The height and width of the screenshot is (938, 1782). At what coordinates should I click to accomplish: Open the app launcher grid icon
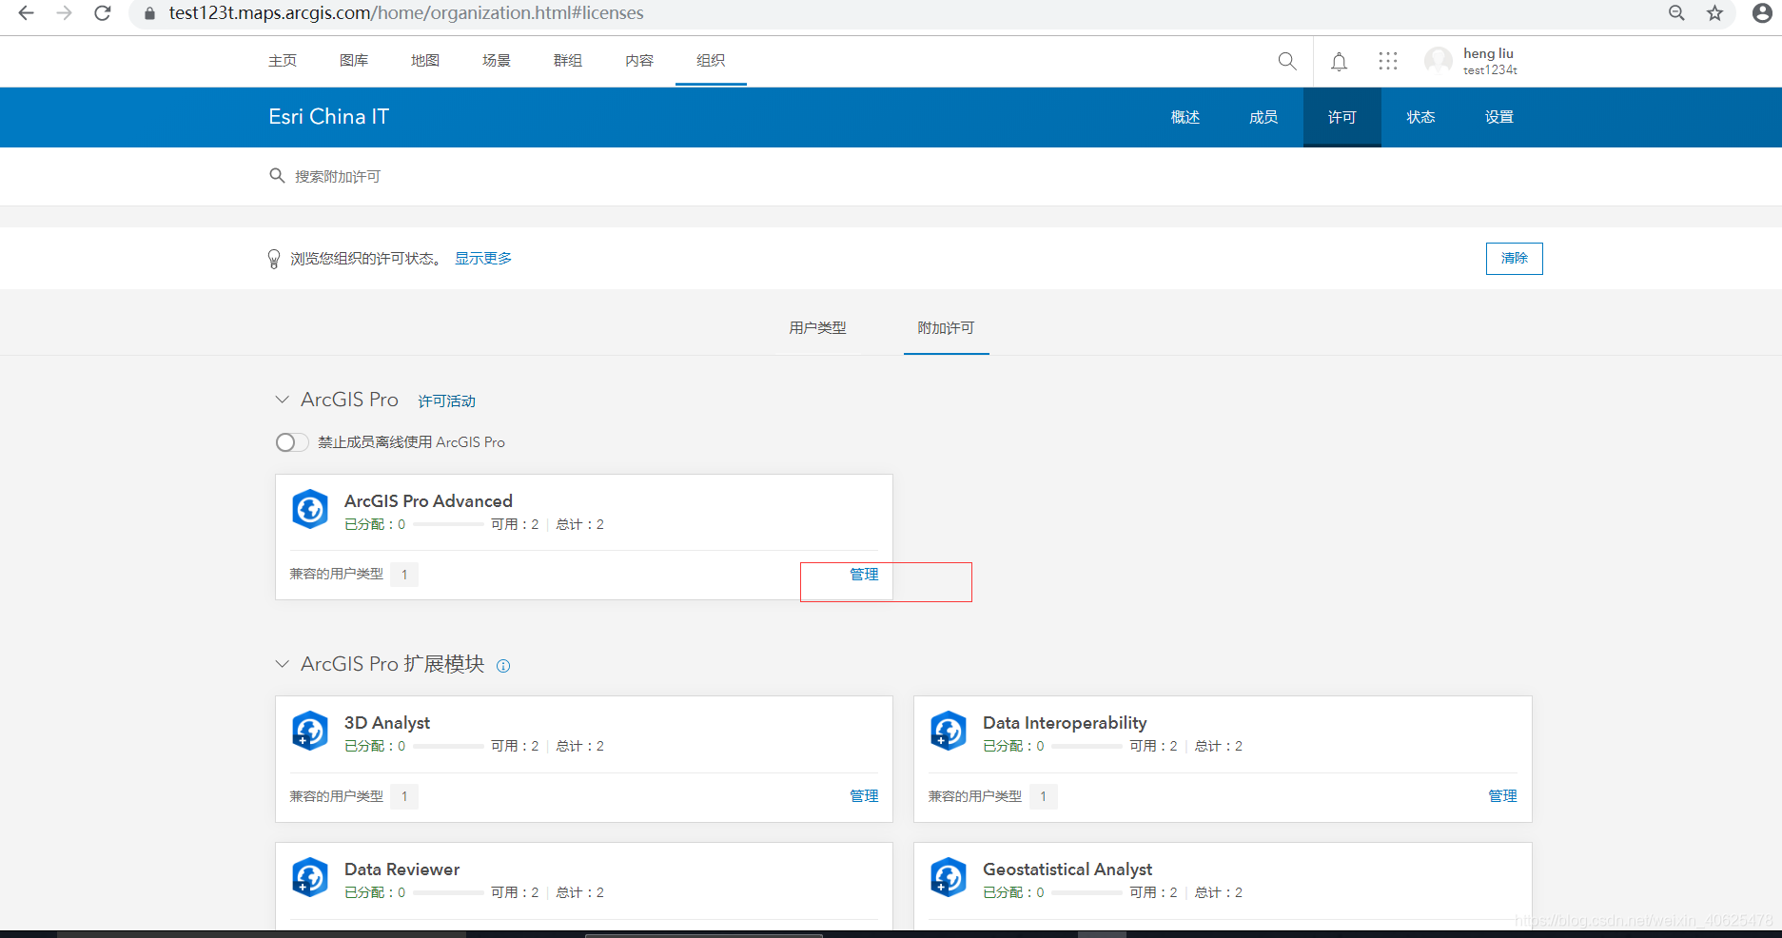tap(1388, 61)
